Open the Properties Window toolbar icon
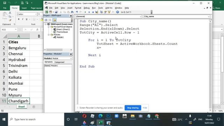Screen dimensions: 224x126 pyautogui.click(x=105, y=12)
